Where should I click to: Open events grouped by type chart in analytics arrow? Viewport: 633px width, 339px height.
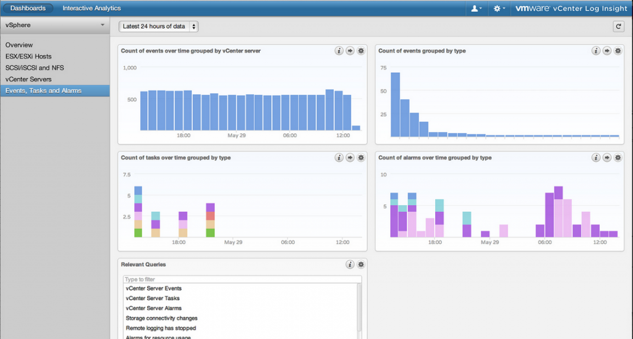point(607,51)
